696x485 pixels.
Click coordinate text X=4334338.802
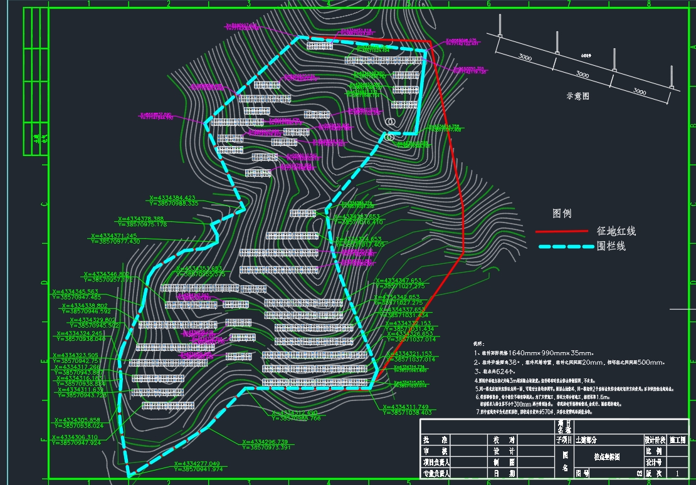click(x=85, y=306)
